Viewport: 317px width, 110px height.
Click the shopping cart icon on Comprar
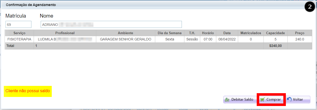(263, 100)
